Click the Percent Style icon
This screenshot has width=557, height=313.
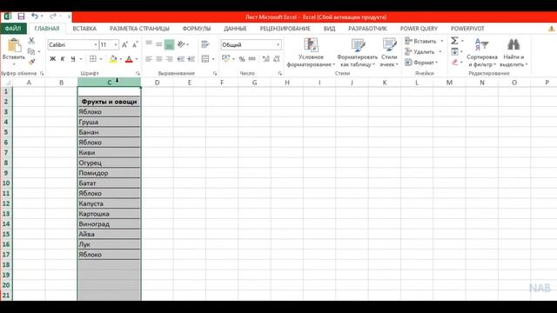(242, 59)
